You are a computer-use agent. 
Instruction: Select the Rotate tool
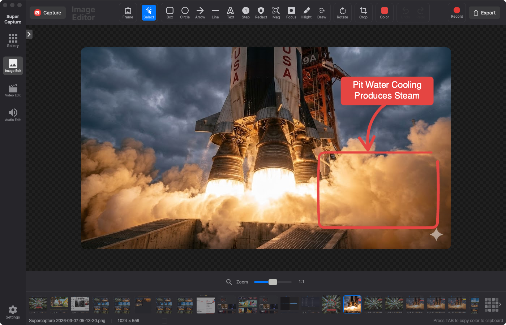(342, 13)
